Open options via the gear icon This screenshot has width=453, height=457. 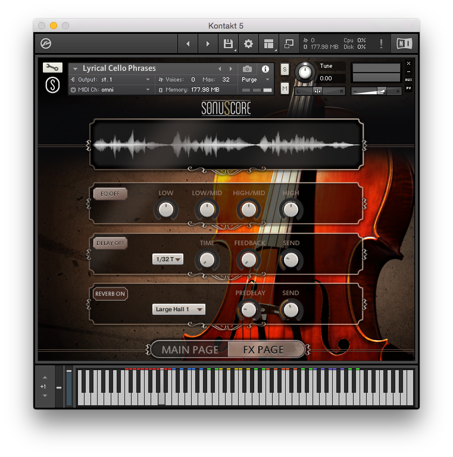248,43
